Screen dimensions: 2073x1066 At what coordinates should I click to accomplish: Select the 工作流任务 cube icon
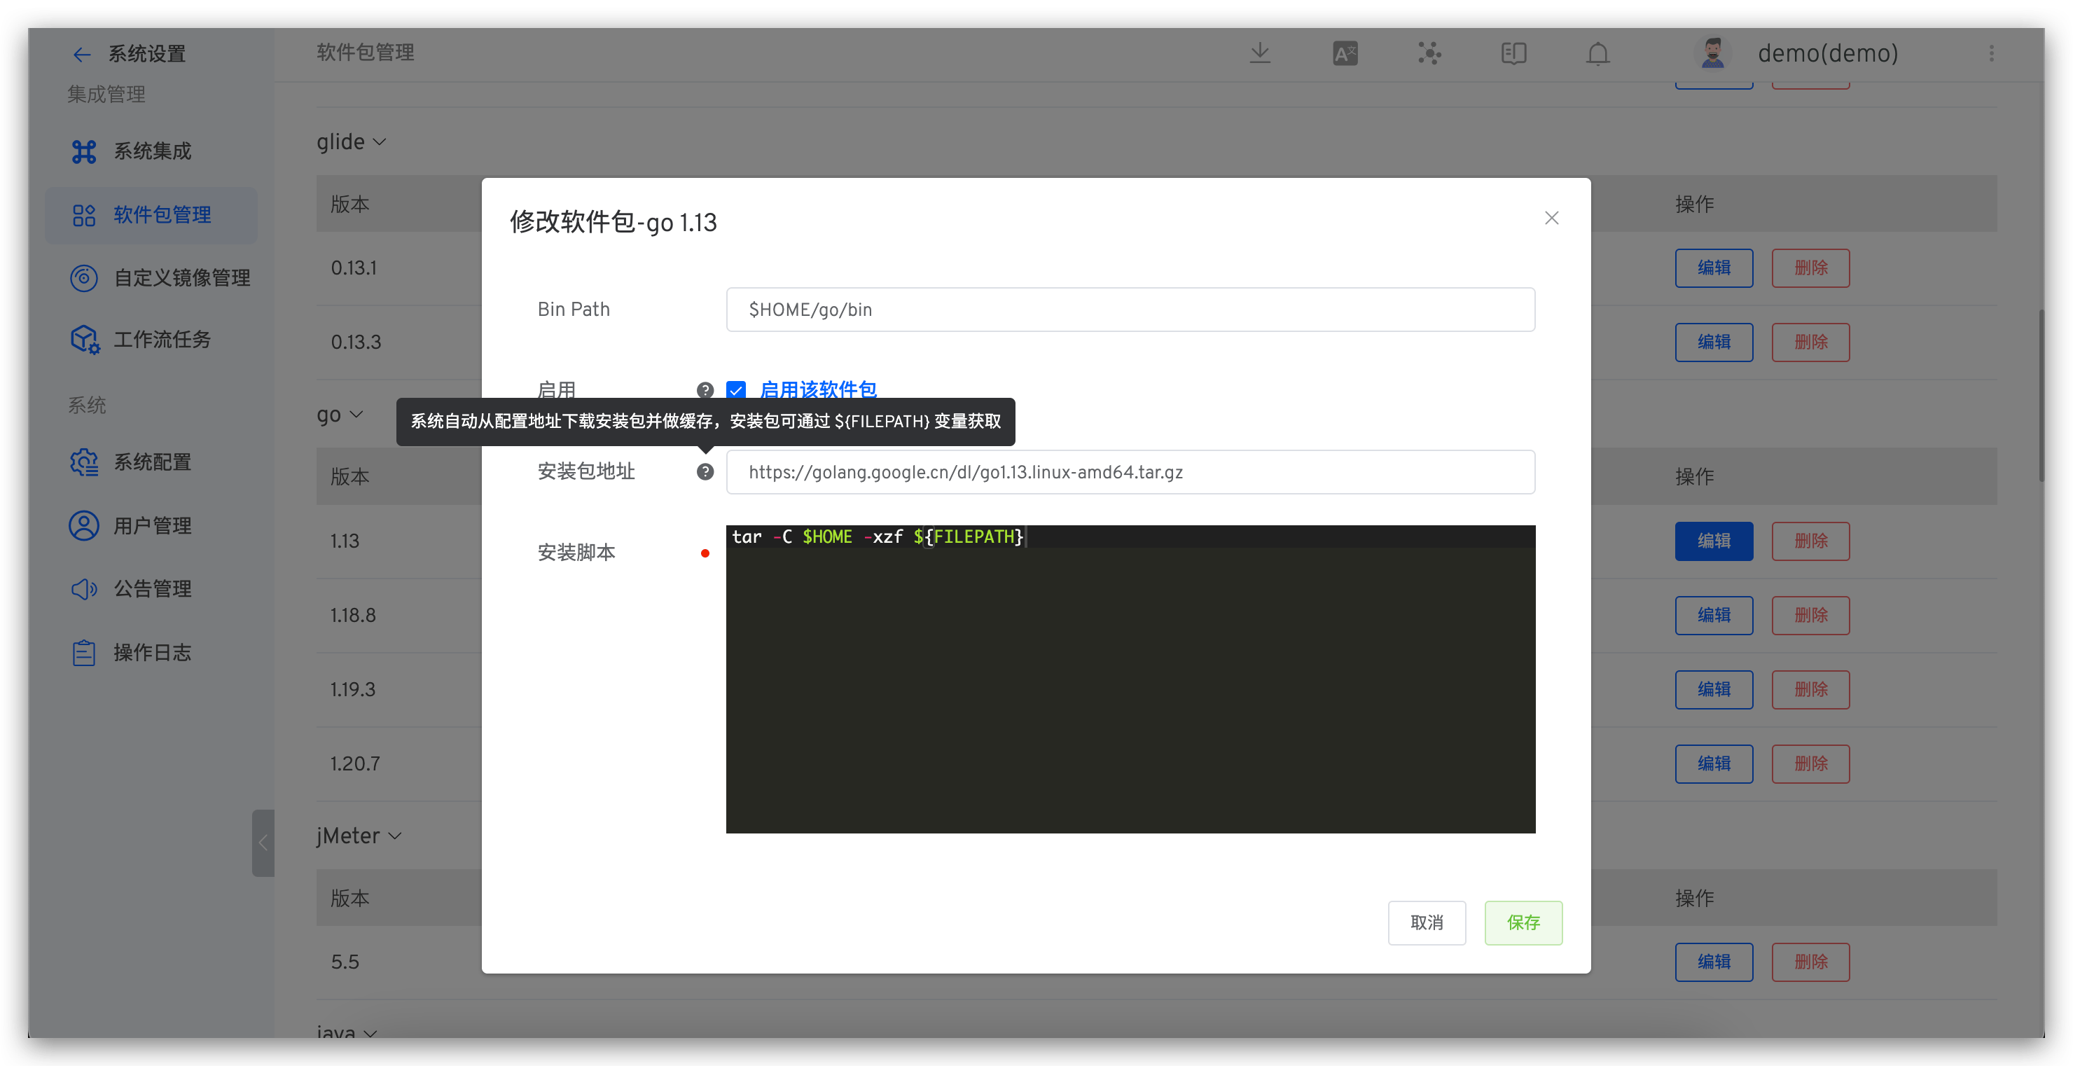(84, 339)
